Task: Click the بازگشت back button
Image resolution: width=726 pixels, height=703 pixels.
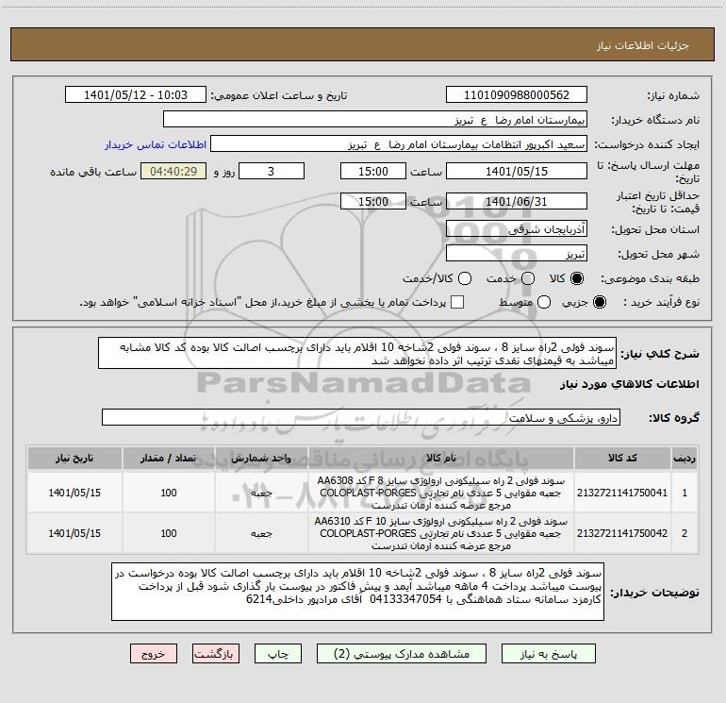Action: [x=216, y=654]
